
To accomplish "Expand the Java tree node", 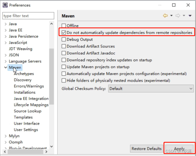I will 6,24.
